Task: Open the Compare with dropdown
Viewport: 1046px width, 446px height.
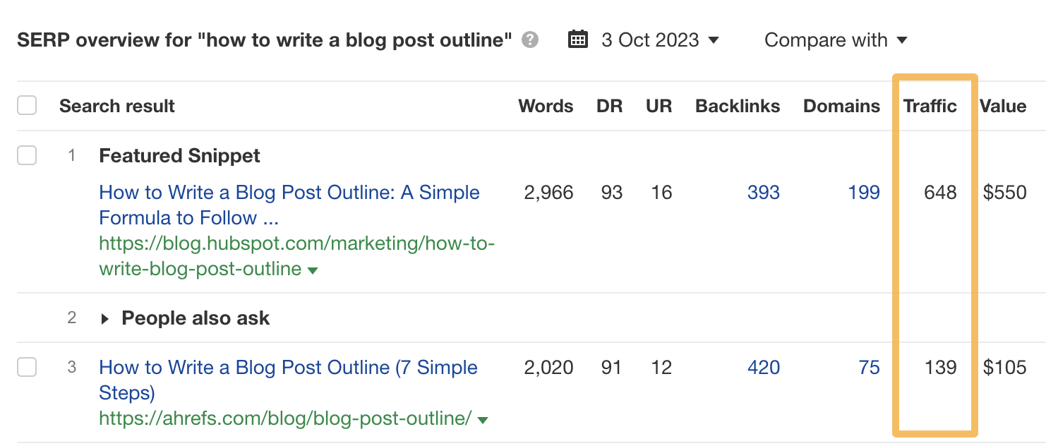Action: [x=835, y=40]
